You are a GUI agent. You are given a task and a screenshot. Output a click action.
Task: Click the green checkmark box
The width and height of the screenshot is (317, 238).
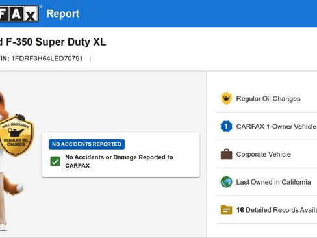[55, 161]
